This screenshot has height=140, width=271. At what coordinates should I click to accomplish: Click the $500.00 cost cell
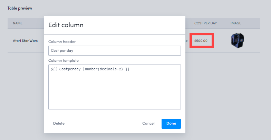[x=201, y=40]
